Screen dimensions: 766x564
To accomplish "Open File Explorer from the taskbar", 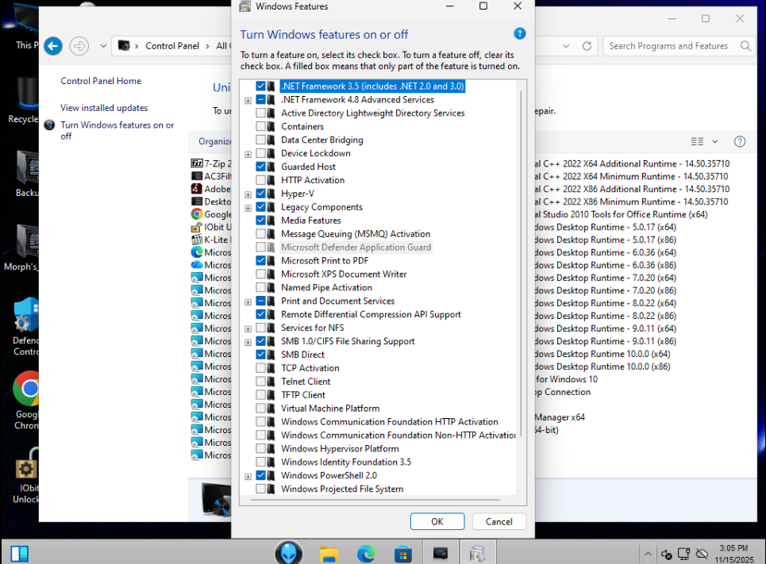I will [329, 553].
